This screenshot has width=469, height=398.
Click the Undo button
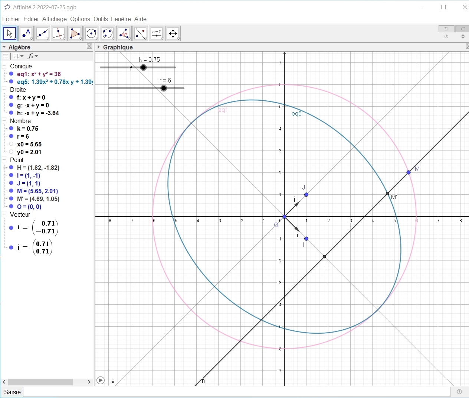coord(446,29)
